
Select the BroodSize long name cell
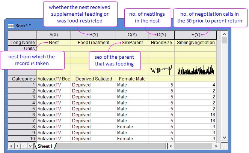pyautogui.click(x=161, y=43)
